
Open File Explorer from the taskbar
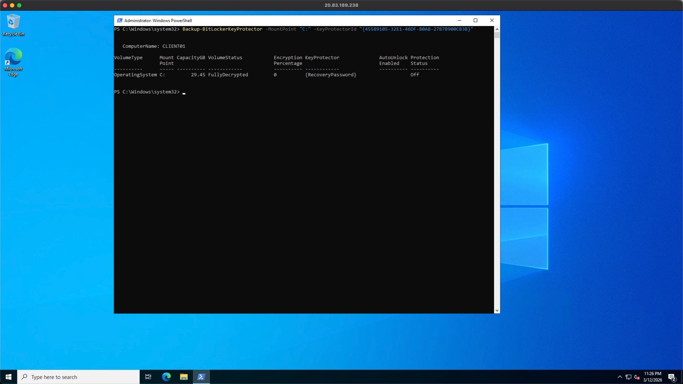(184, 377)
